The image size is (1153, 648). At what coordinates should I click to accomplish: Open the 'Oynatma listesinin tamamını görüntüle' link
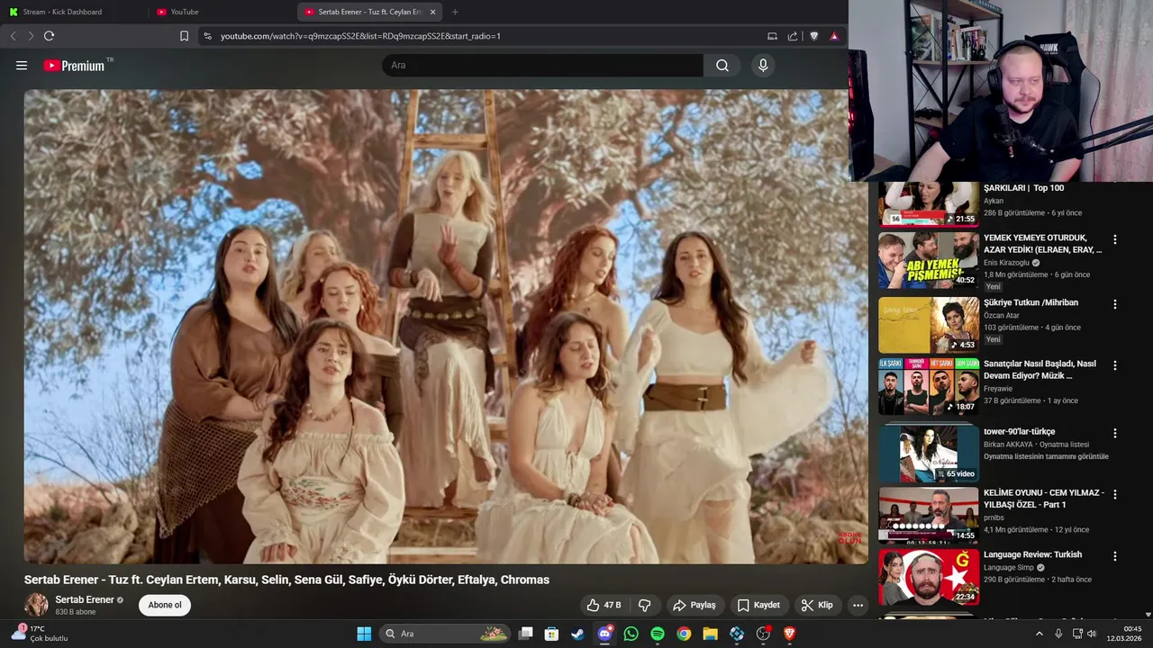1046,456
